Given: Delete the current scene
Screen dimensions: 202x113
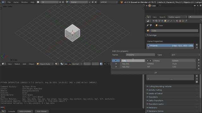Looking at the screenshot, I should tap(96, 2).
